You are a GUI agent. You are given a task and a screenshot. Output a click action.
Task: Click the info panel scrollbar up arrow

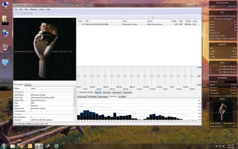(74, 88)
